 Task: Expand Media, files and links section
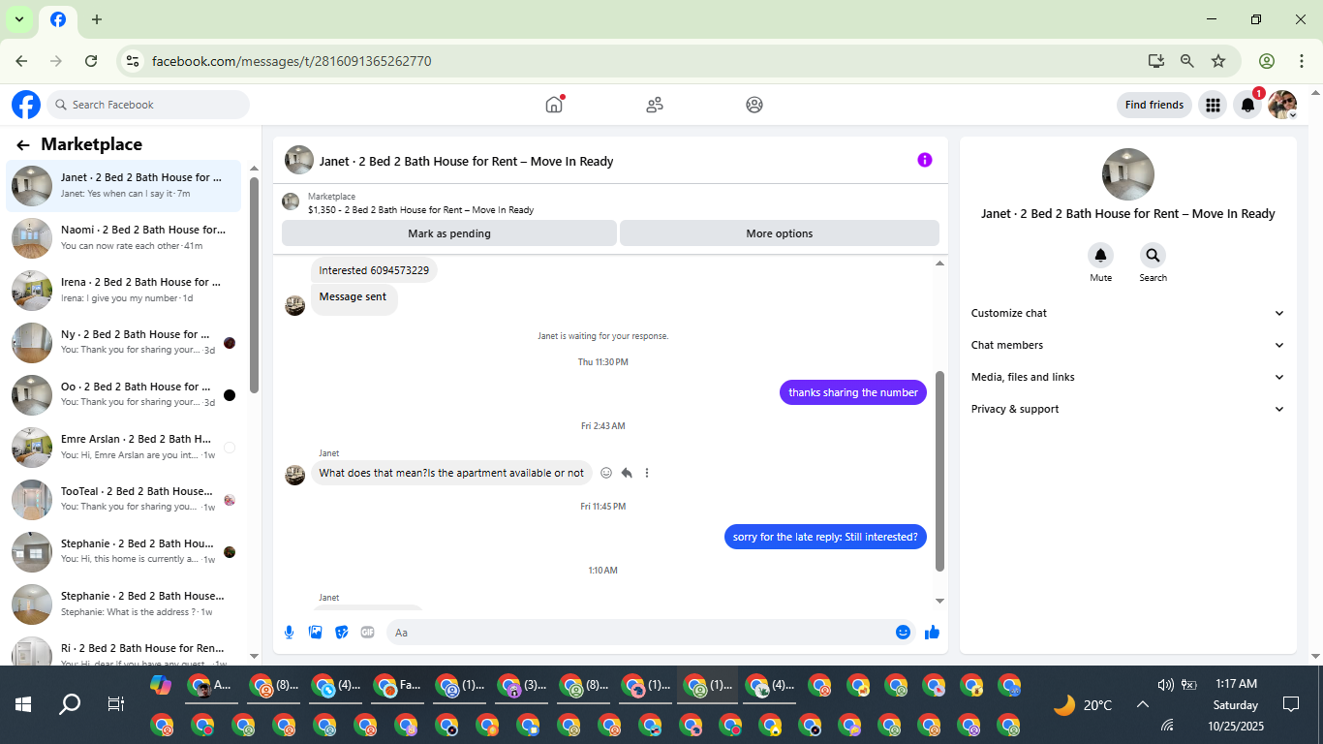(1127, 377)
